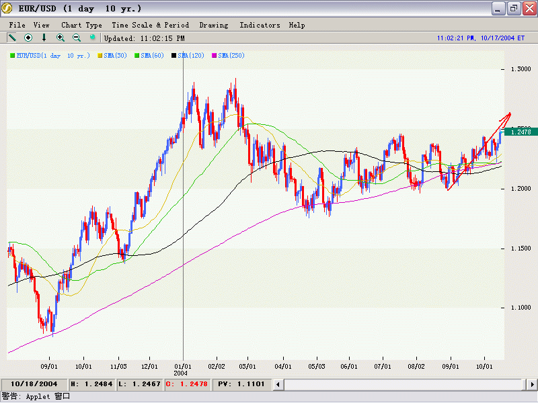Click the EUR/USD green legend swatch
This screenshot has width=538, height=403.
coord(12,55)
